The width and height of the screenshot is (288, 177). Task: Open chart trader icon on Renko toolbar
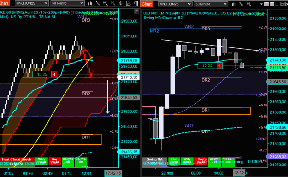point(136,3)
